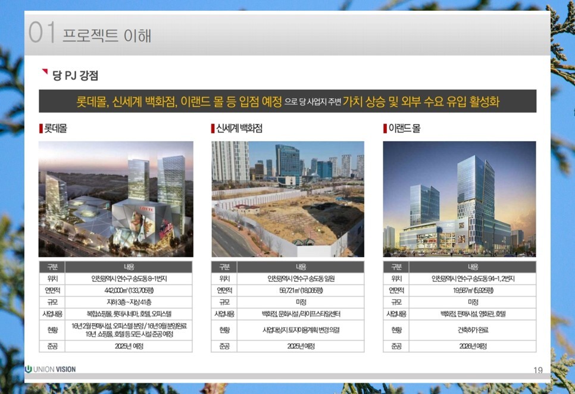Click '복합쇼핑몰, 롯데시네마, 호텔, 오피스텔' cell

tap(129, 314)
